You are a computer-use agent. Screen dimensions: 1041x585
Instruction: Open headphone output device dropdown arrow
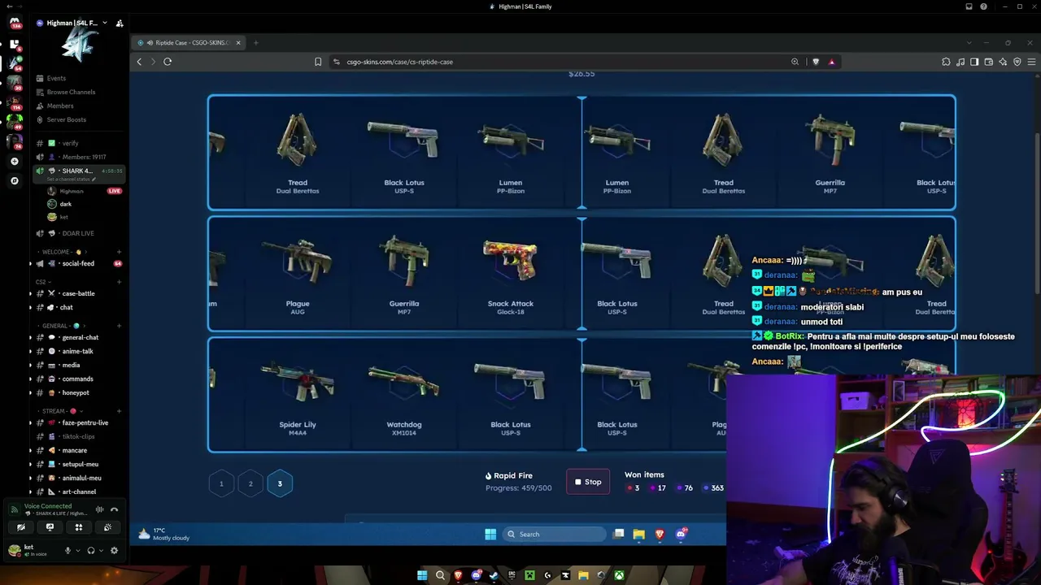coord(102,550)
